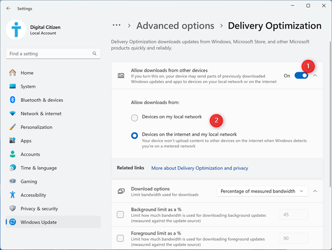Click the Personalization brush icon
Viewport: 332px width, 250px height.
[x=12, y=127]
